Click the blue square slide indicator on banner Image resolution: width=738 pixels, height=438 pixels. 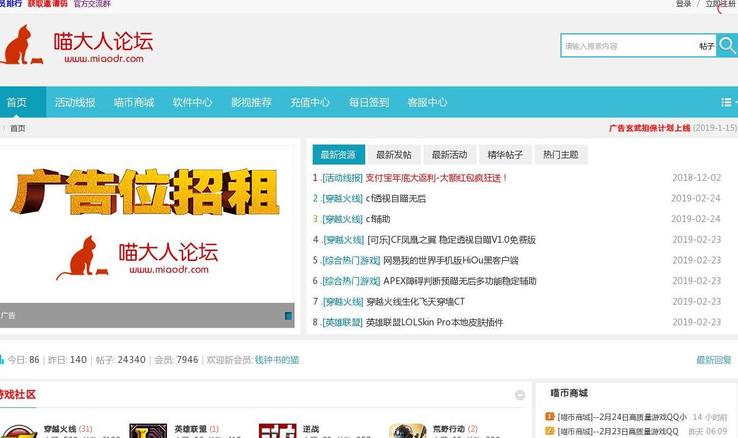click(x=288, y=316)
